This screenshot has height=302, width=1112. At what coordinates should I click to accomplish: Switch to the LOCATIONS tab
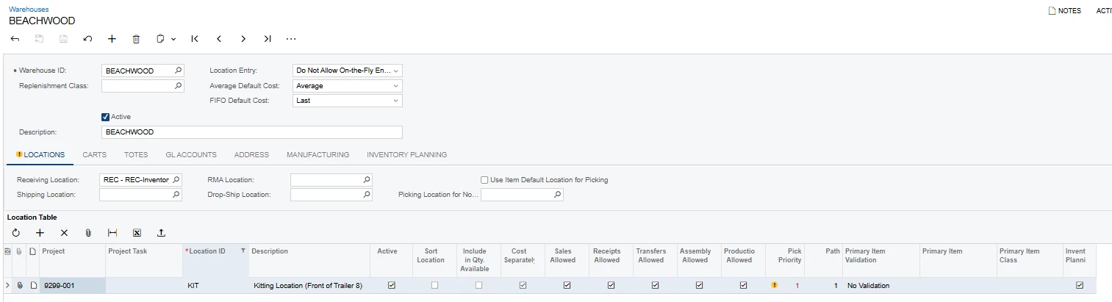(40, 155)
